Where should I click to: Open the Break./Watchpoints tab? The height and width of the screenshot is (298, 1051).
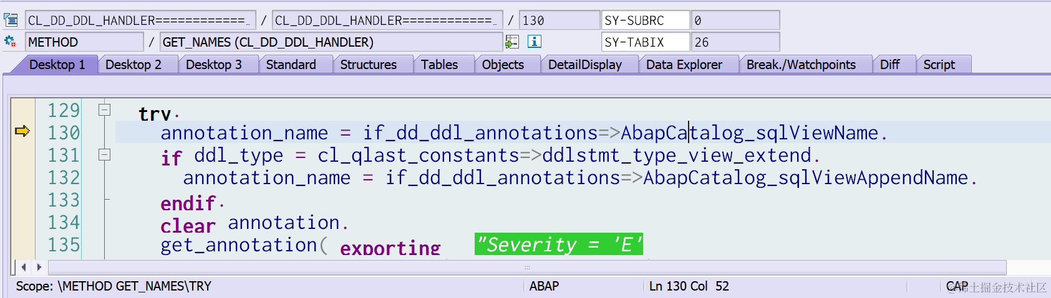tap(801, 65)
